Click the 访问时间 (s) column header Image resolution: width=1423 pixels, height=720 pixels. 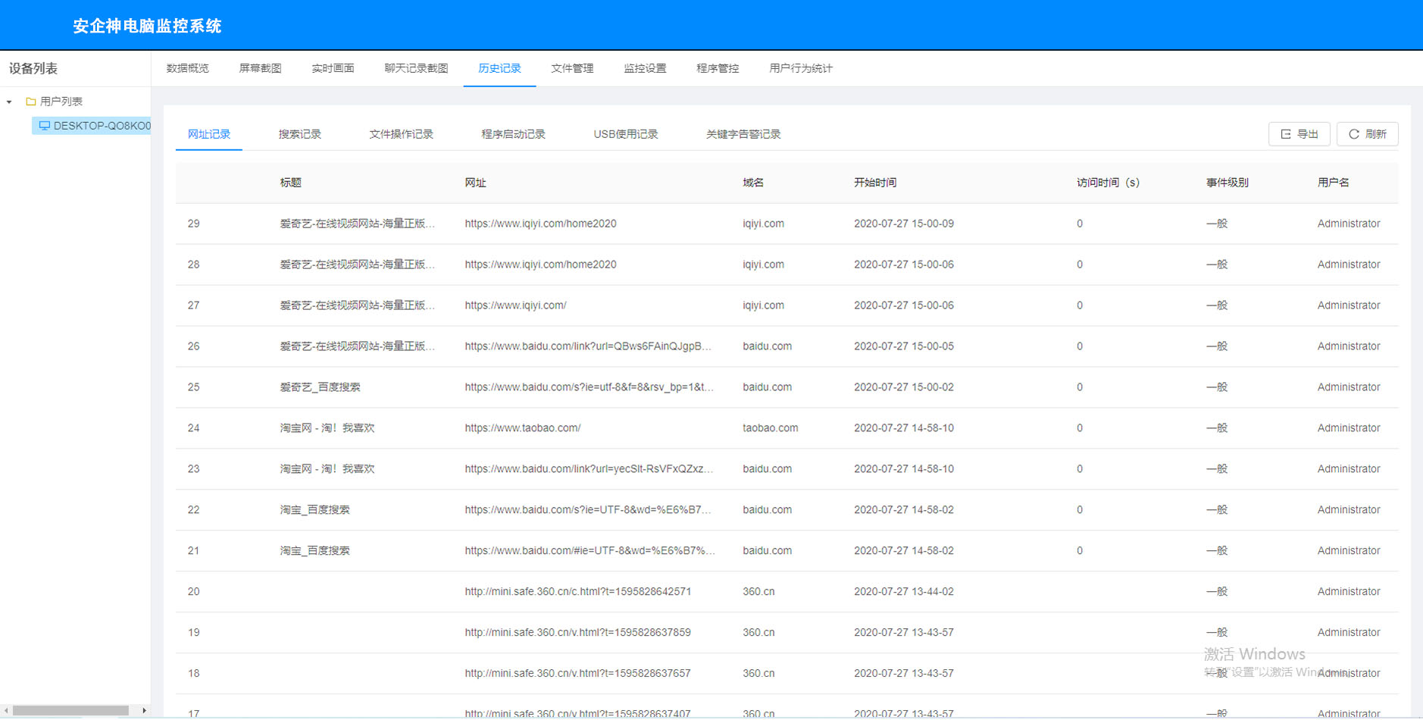point(1108,183)
